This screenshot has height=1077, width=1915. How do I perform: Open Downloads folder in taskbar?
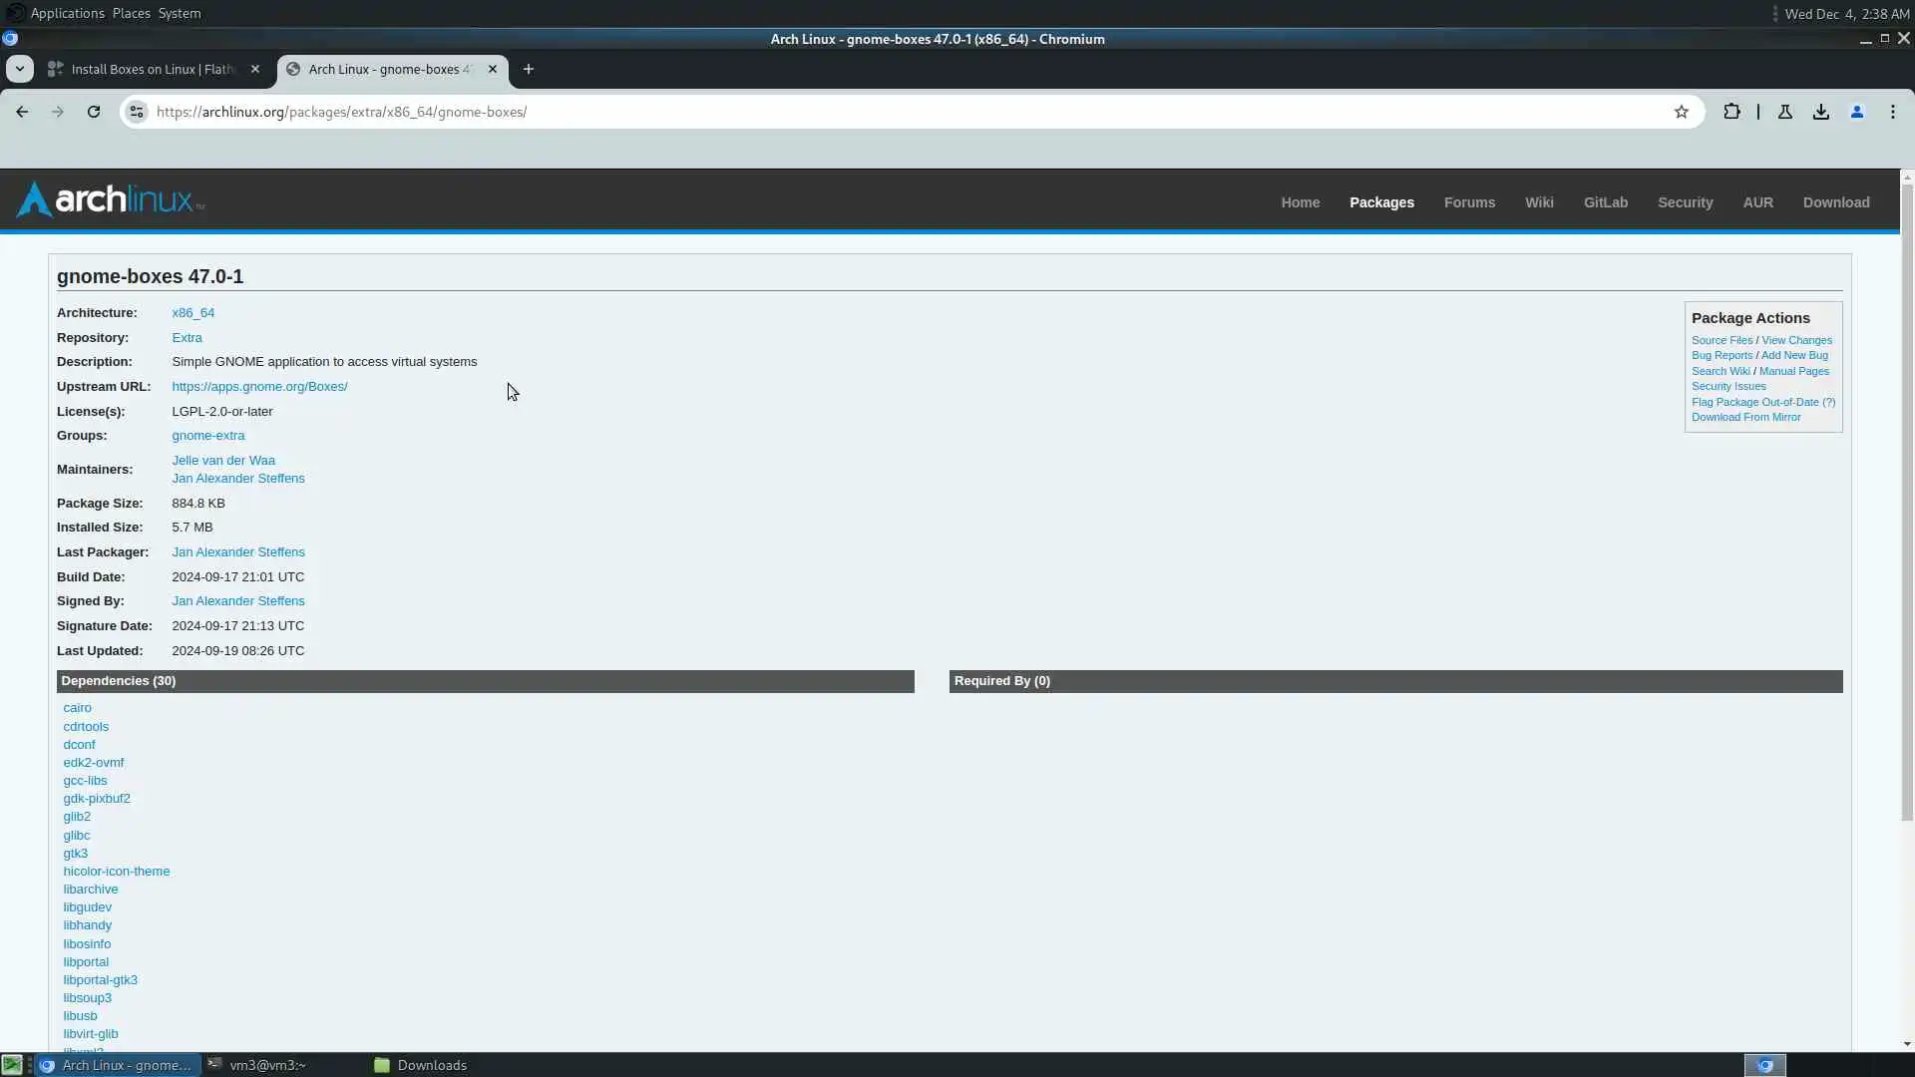click(421, 1065)
